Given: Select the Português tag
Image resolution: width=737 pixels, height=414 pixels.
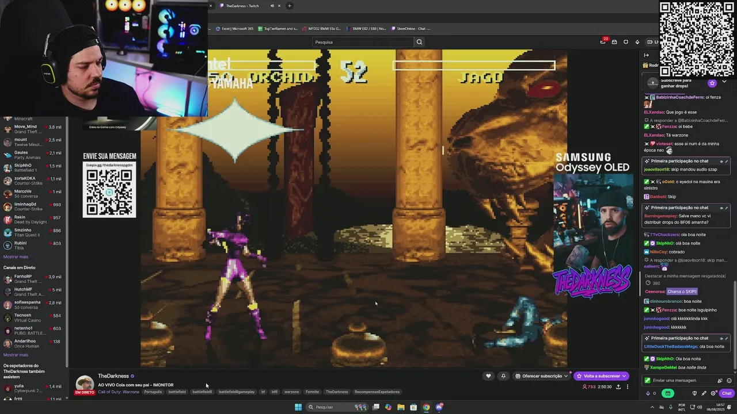Looking at the screenshot, I should coord(153,392).
